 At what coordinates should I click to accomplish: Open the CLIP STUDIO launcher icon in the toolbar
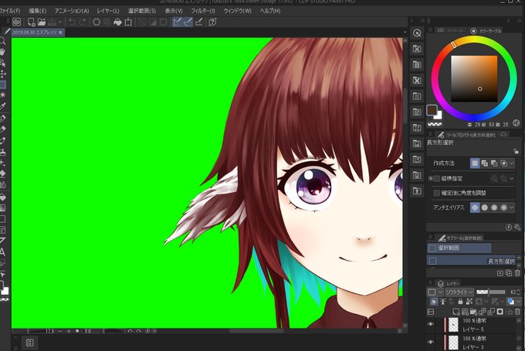coord(16,22)
